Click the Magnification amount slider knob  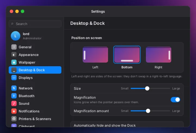point(148,111)
